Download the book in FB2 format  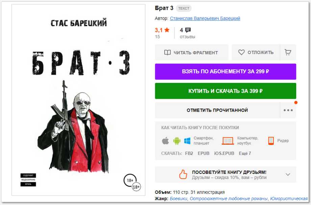189,153
